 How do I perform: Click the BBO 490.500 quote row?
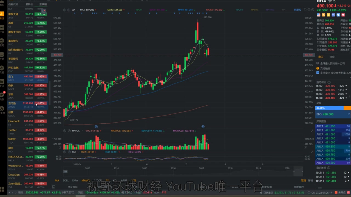(x=333, y=114)
